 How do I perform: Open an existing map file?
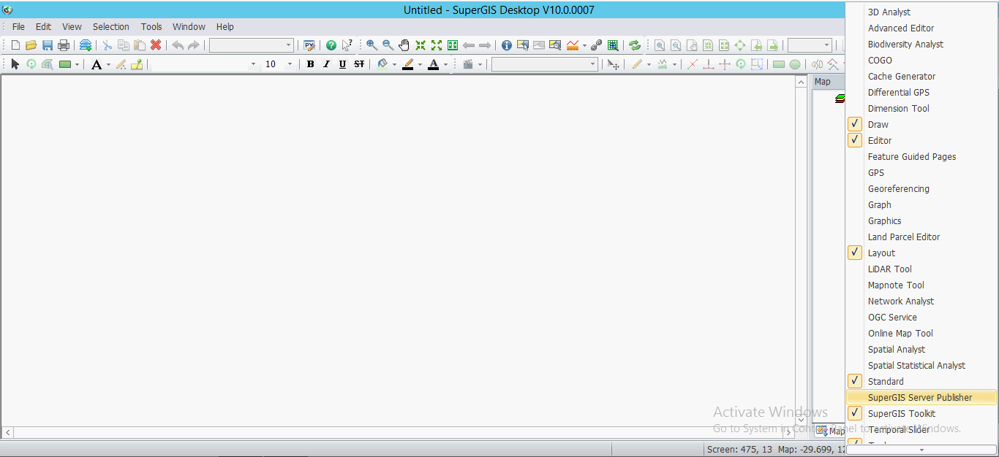click(x=31, y=45)
